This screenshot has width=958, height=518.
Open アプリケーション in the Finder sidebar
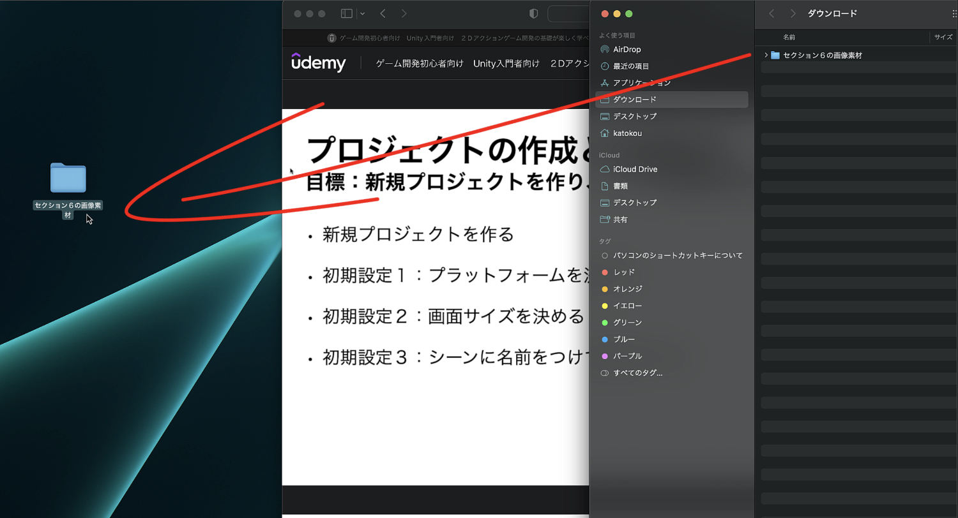(671, 83)
